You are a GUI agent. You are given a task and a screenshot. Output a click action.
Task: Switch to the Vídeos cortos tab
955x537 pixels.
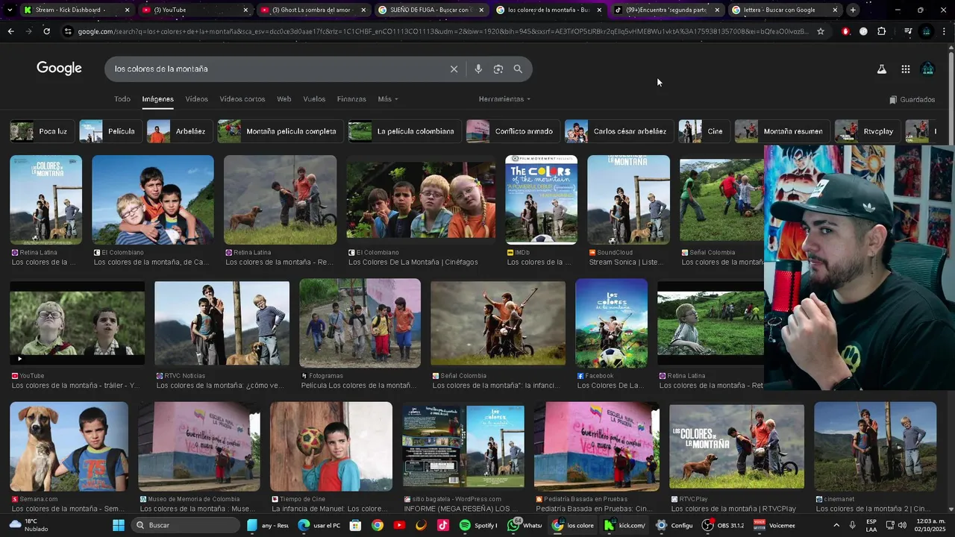click(x=242, y=99)
